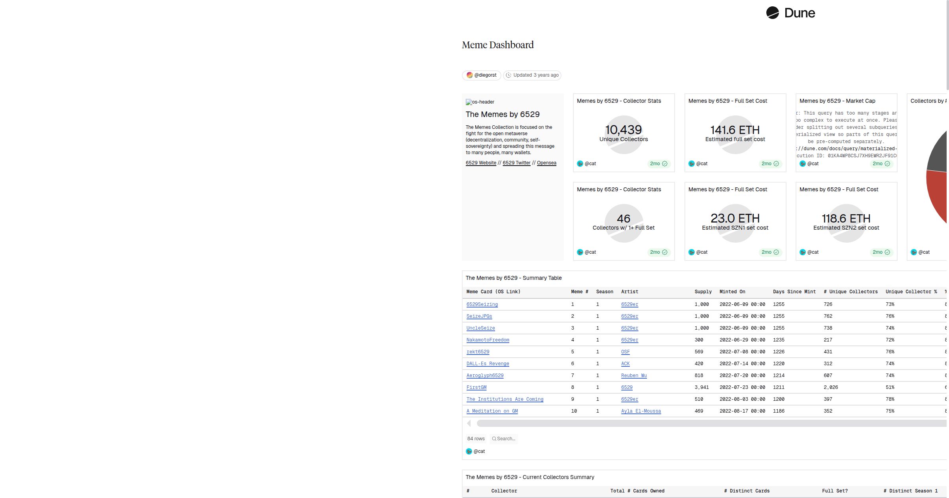The width and height of the screenshot is (949, 498).
Task: Click the Dune logo icon
Action: tap(772, 13)
